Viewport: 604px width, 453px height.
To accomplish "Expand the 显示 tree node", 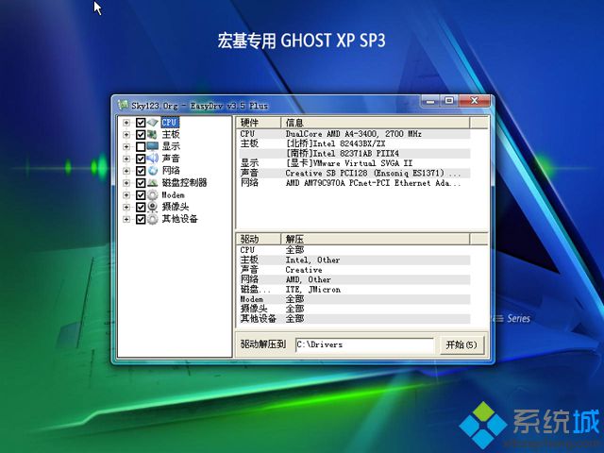I will pos(126,146).
